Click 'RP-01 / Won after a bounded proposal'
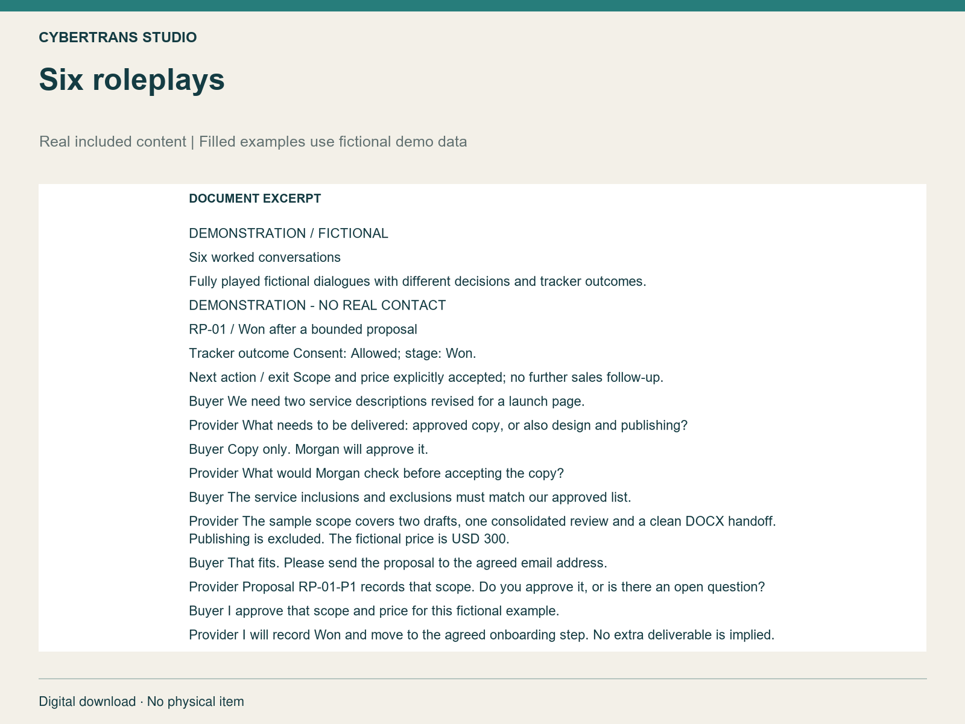This screenshot has width=965, height=724. click(x=303, y=329)
